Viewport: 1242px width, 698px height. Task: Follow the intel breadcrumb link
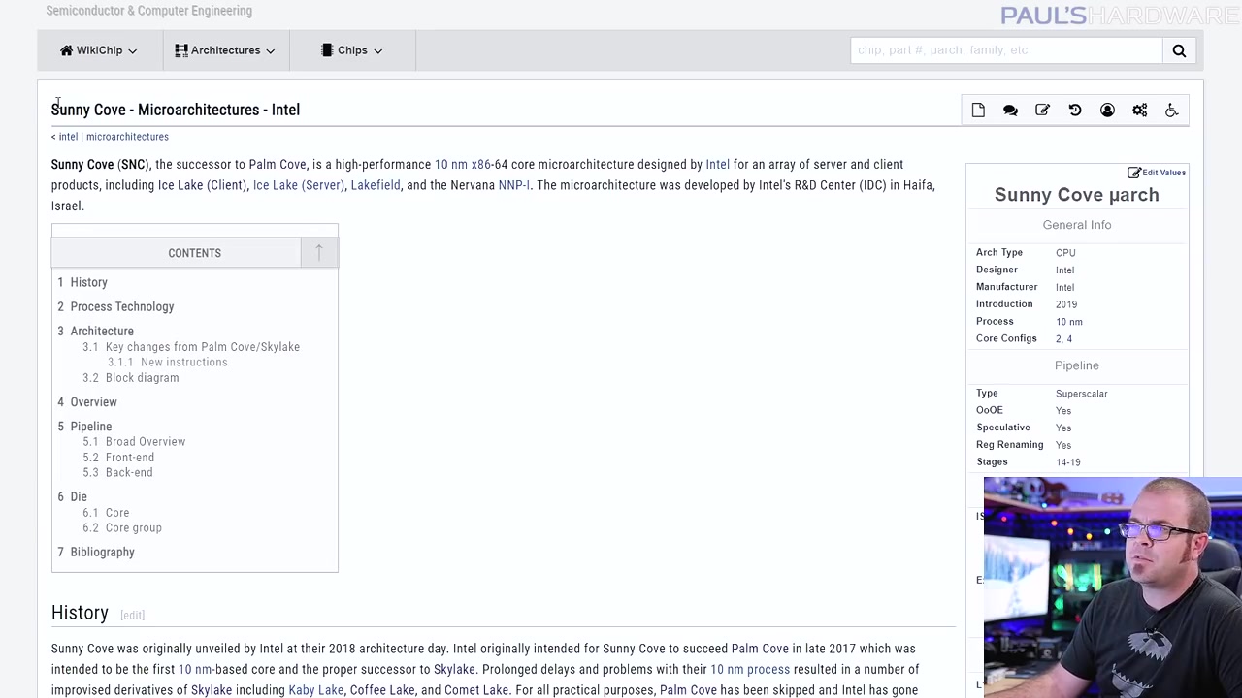click(68, 137)
